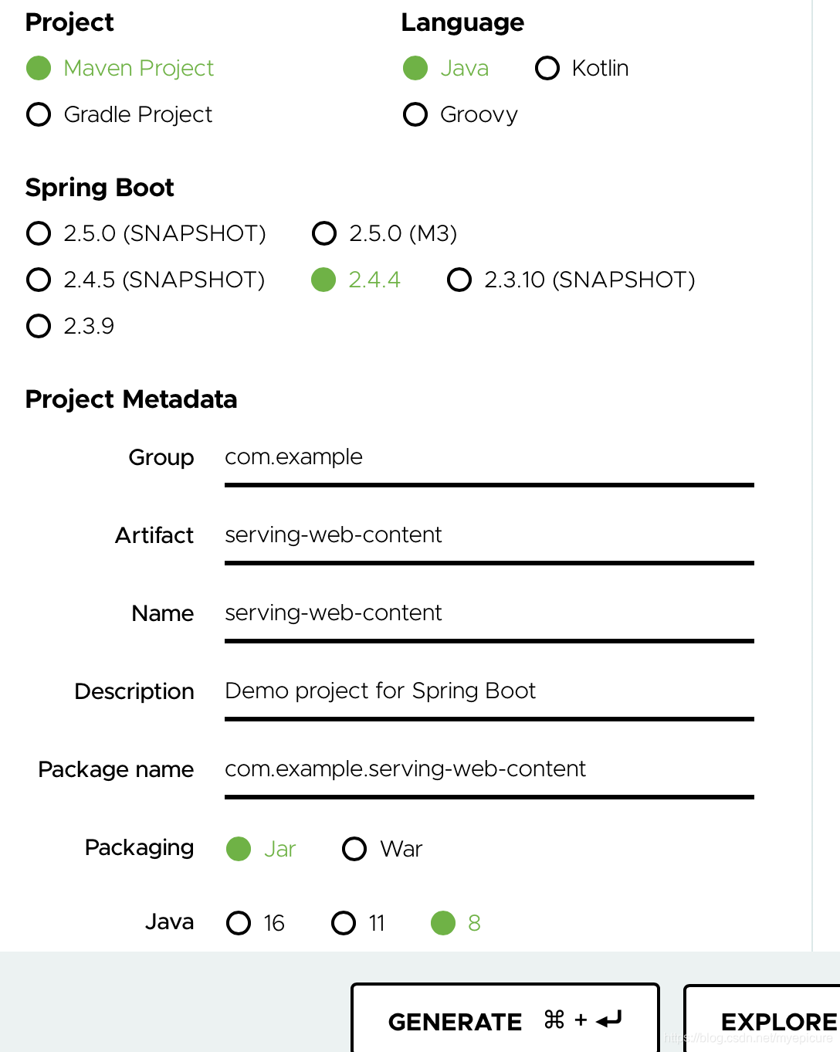Select Java version 16
840x1052 pixels.
(239, 923)
